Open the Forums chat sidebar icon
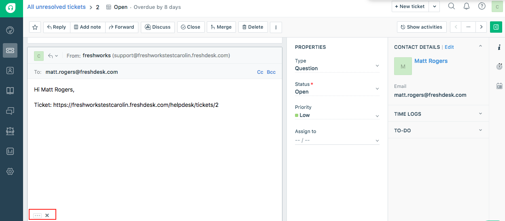 (11, 111)
